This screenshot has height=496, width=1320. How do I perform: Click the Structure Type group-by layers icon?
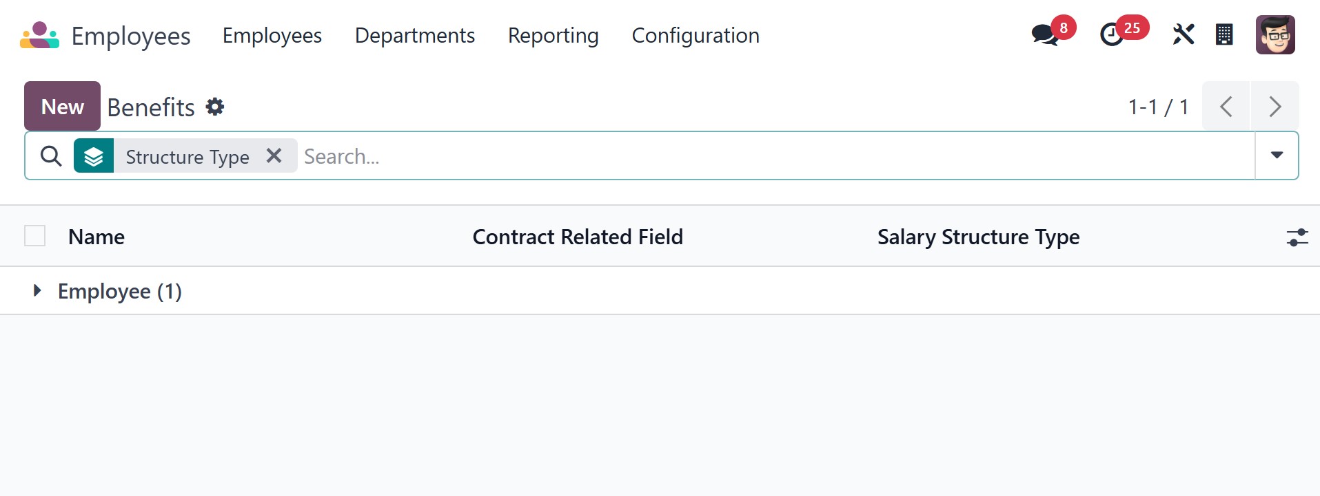pyautogui.click(x=94, y=156)
